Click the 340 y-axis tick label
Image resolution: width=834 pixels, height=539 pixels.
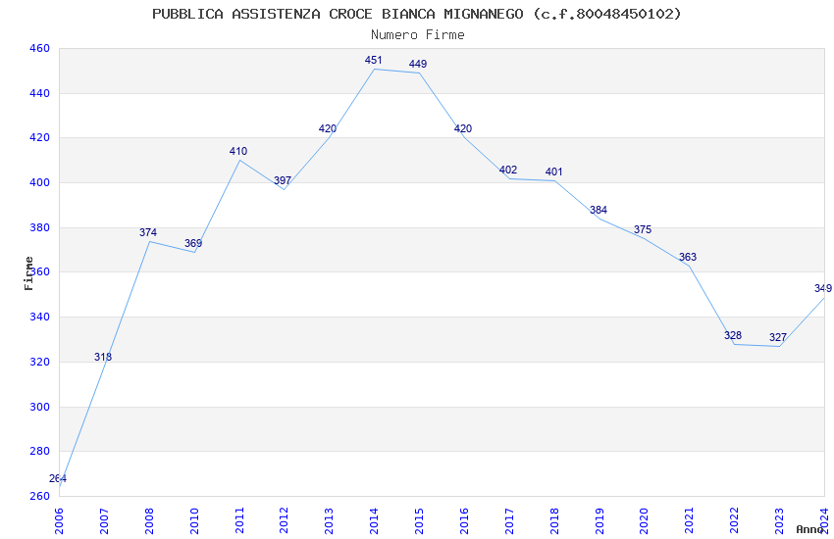pyautogui.click(x=39, y=317)
